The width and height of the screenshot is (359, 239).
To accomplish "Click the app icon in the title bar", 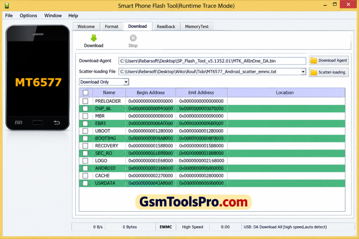I will click(x=7, y=6).
